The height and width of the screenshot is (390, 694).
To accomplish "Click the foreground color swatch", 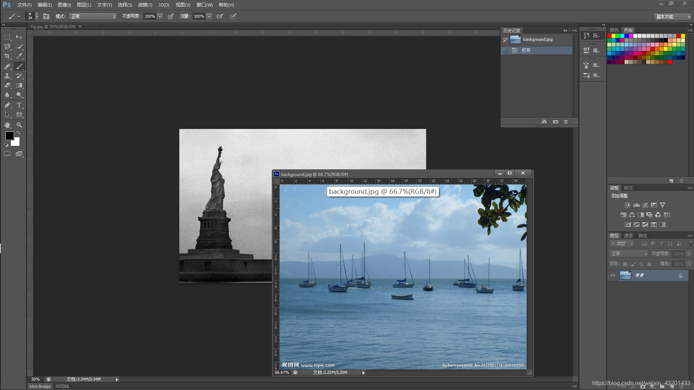I will tap(9, 136).
